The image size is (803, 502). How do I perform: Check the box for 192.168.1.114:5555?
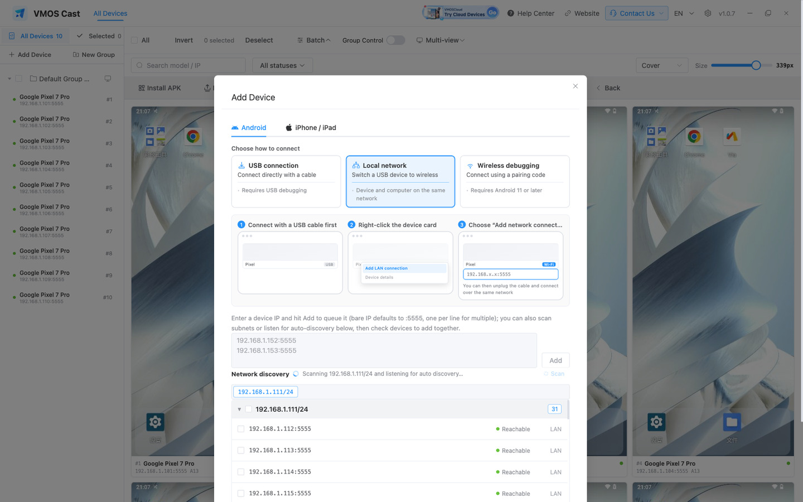241,472
